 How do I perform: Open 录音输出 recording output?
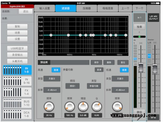(17, 55)
